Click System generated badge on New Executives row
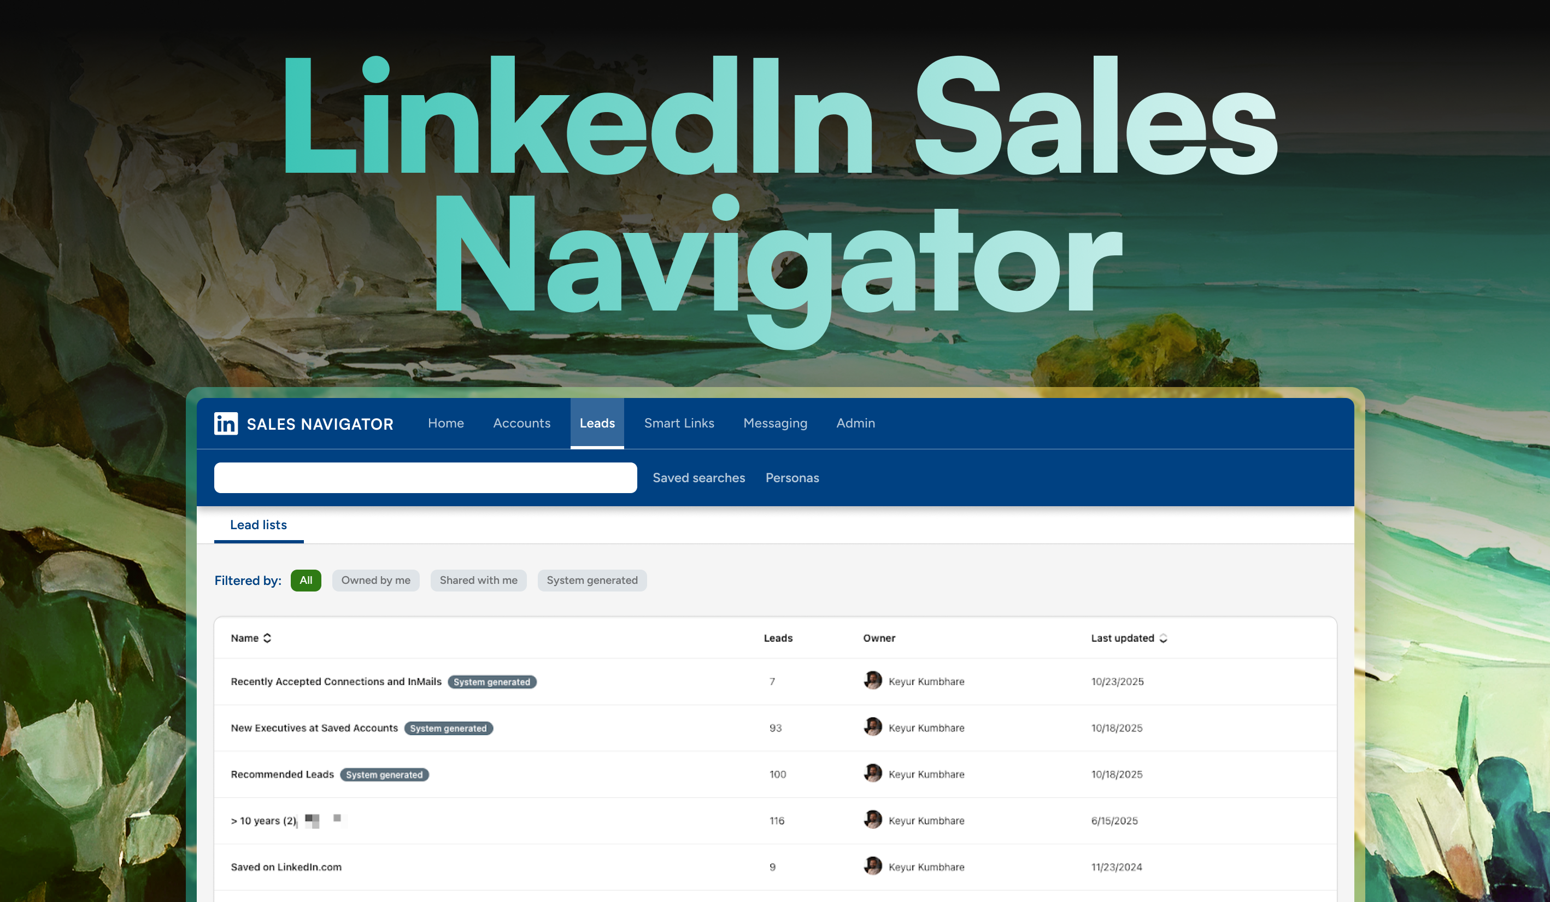This screenshot has height=902, width=1550. tap(448, 728)
